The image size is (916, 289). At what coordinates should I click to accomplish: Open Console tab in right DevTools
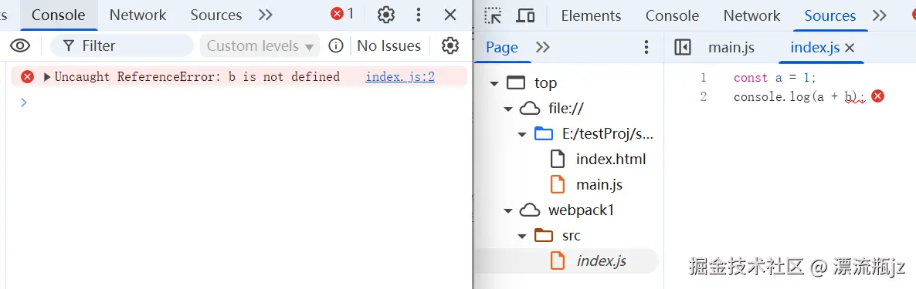[x=673, y=15]
